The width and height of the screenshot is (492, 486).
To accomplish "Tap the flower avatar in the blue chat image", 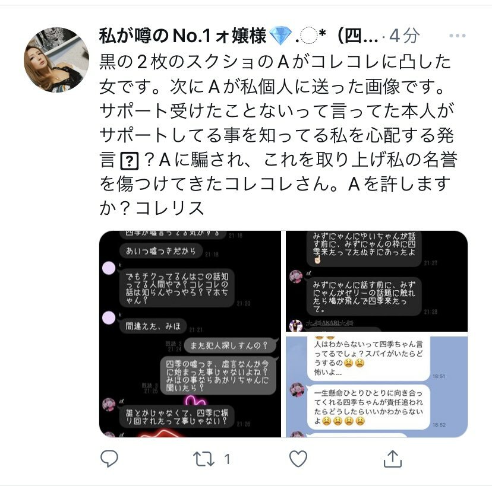I will pyautogui.click(x=297, y=389).
